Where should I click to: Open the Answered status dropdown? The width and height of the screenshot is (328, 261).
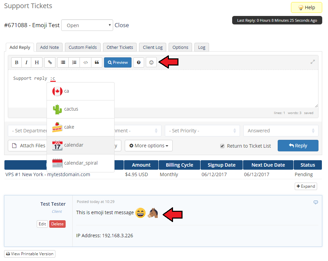click(x=281, y=131)
